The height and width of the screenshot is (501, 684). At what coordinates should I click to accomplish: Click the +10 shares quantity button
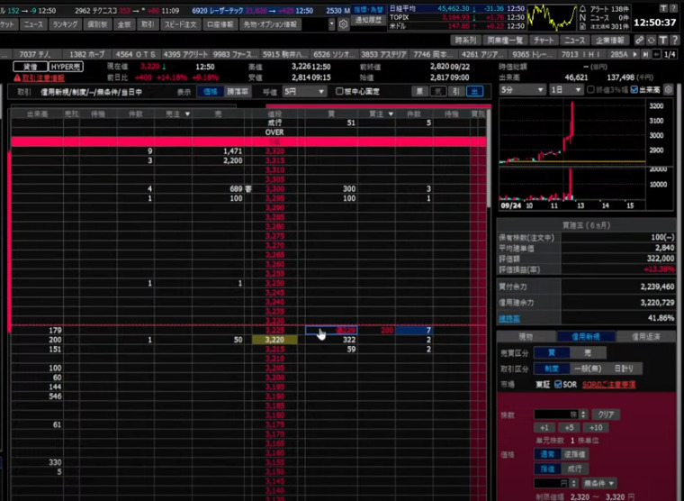pos(596,427)
